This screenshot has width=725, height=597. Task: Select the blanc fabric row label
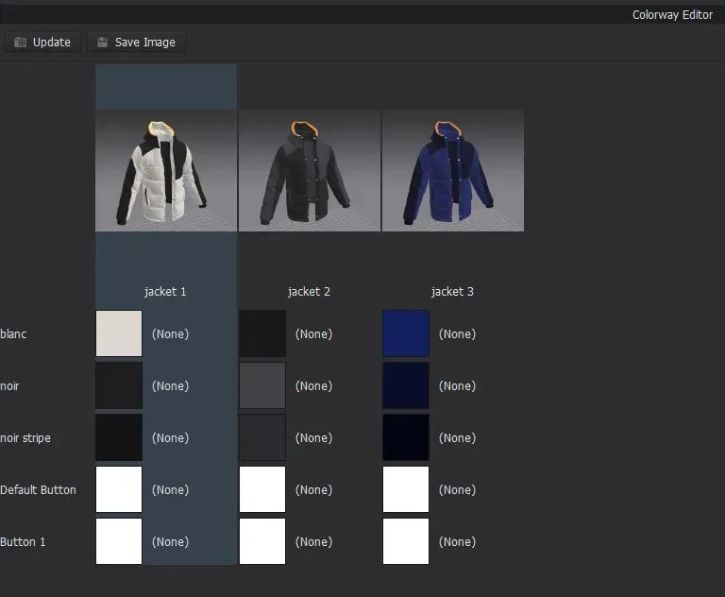click(13, 333)
